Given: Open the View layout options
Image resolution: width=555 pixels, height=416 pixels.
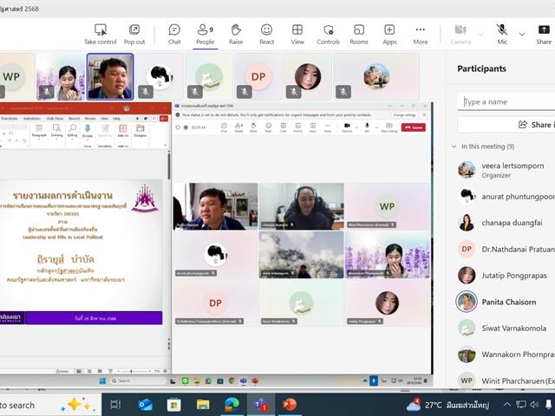Looking at the screenshot, I should point(297,34).
